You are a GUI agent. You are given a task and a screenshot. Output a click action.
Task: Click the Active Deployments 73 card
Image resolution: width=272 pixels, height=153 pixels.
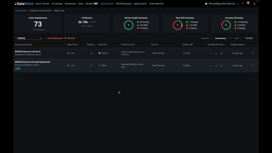38,24
